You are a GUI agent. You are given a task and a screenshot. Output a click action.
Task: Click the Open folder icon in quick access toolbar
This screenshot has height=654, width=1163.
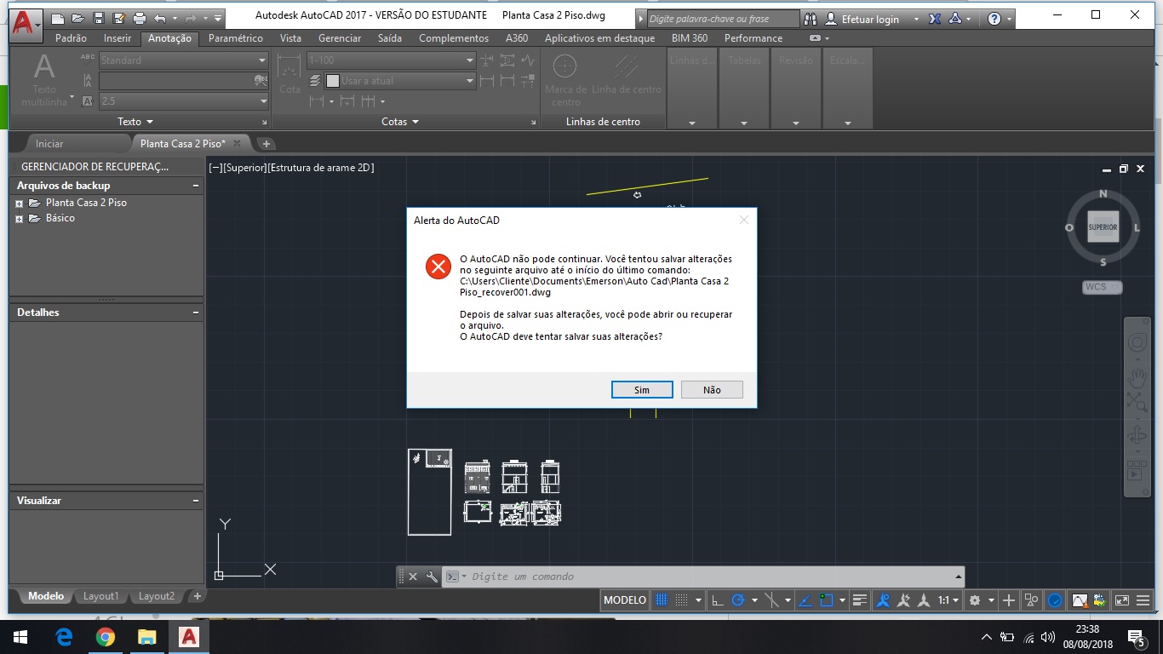click(78, 18)
